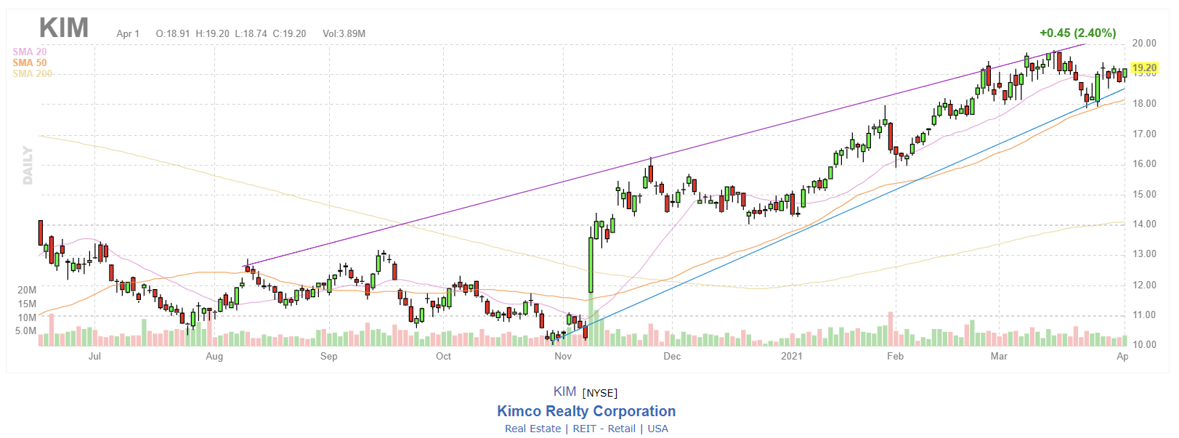
Task: Select the SMA 20 legend label
Action: (x=30, y=52)
